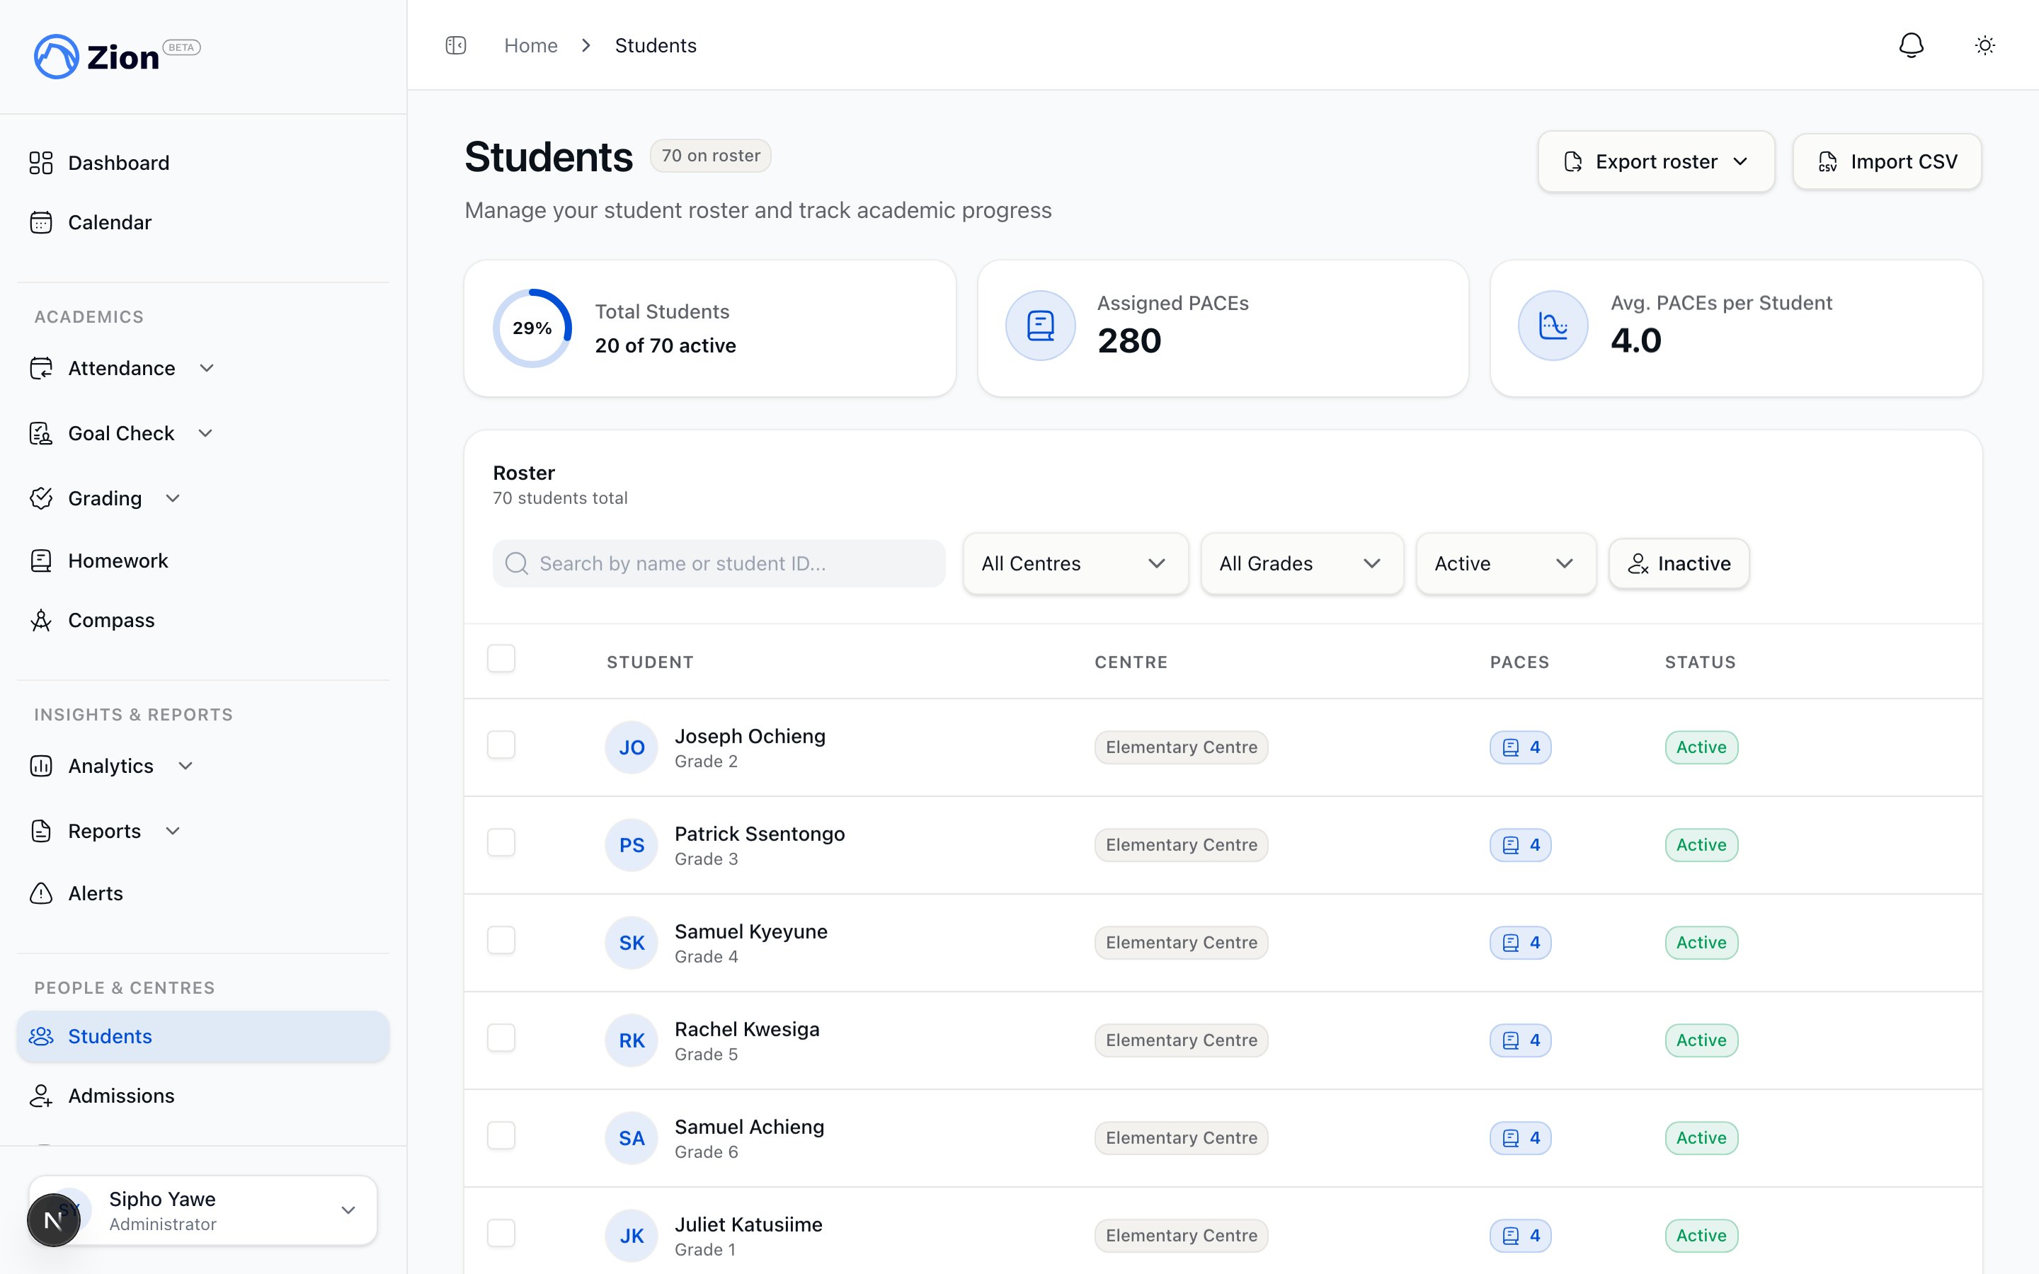The image size is (2039, 1274).
Task: Open the All Centres dropdown
Action: [x=1075, y=563]
